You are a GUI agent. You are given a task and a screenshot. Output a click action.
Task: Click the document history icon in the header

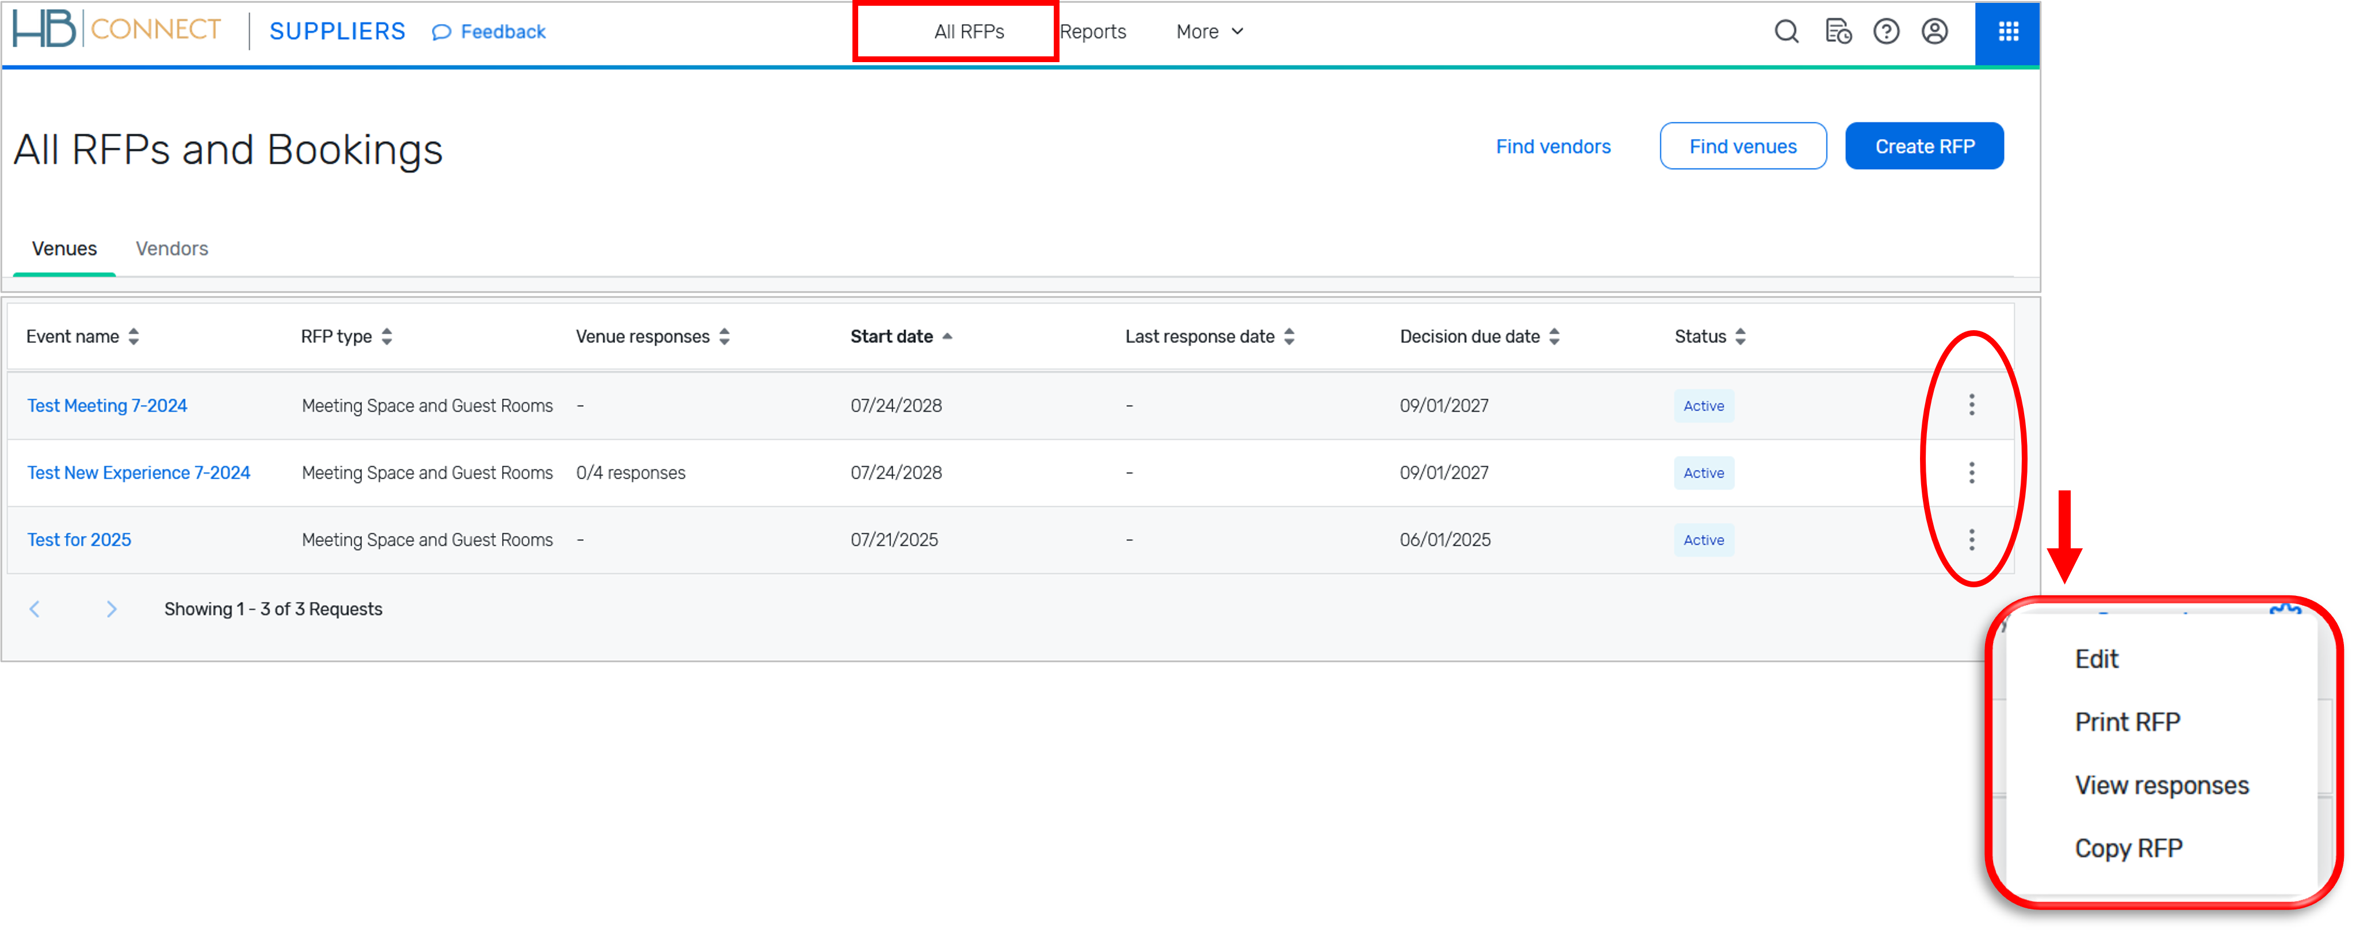coord(1838,31)
